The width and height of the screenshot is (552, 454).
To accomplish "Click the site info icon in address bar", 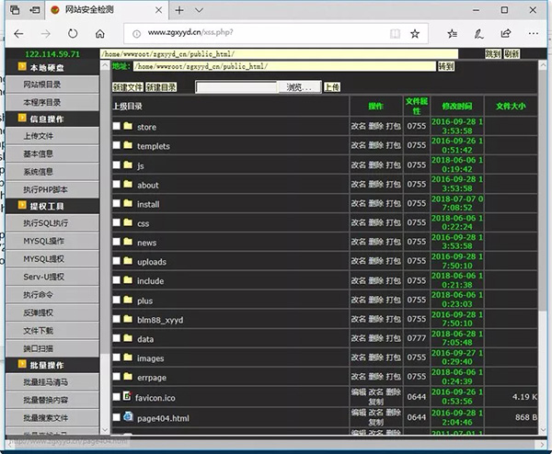I will pos(136,34).
